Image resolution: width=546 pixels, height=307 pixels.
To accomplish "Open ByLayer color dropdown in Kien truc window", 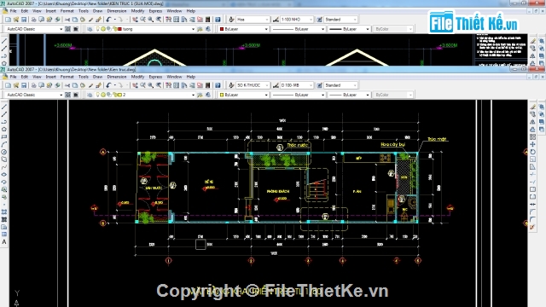I will (x=266, y=95).
